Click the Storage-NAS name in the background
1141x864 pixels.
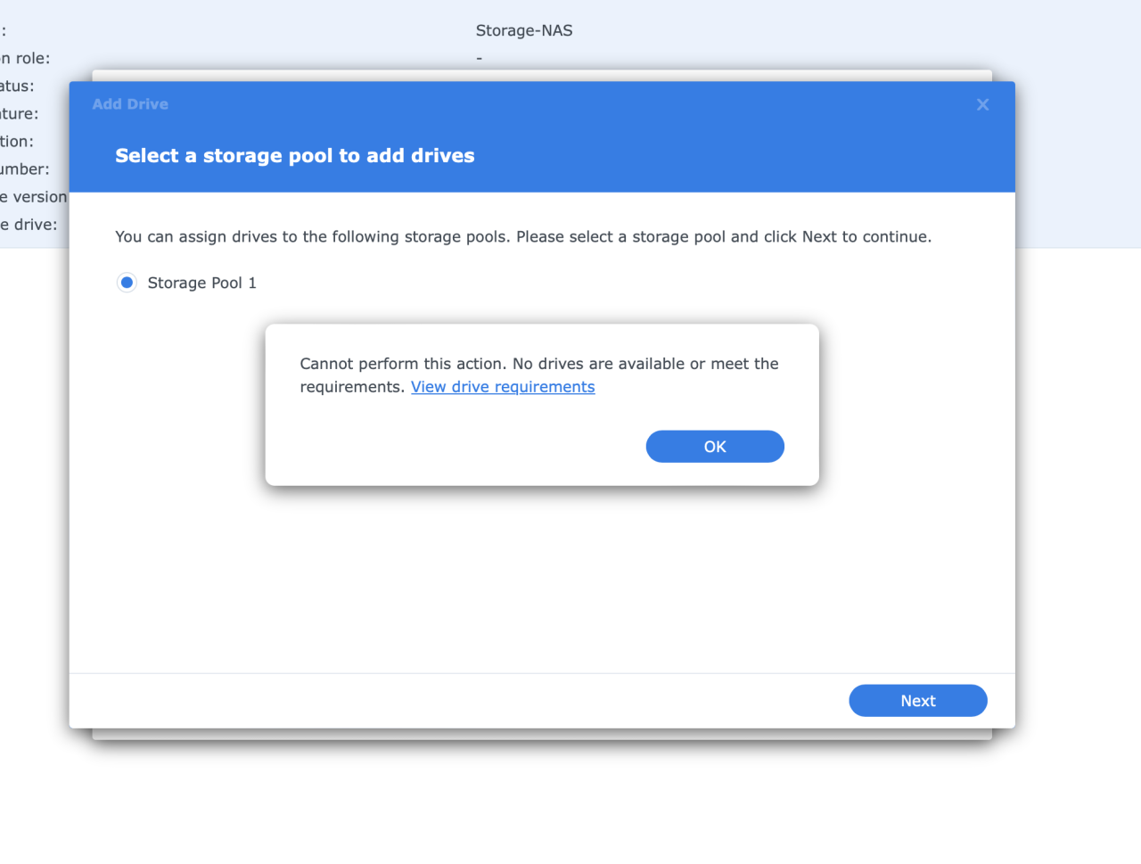[524, 29]
